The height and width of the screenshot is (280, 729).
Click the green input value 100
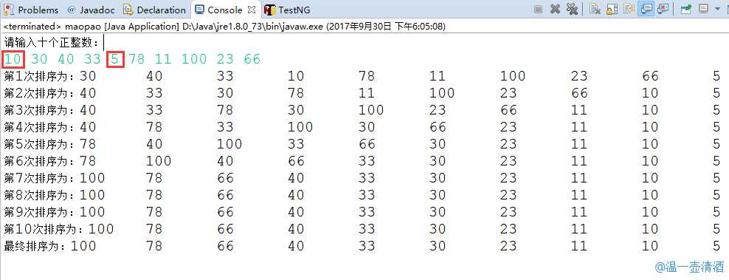(x=194, y=59)
